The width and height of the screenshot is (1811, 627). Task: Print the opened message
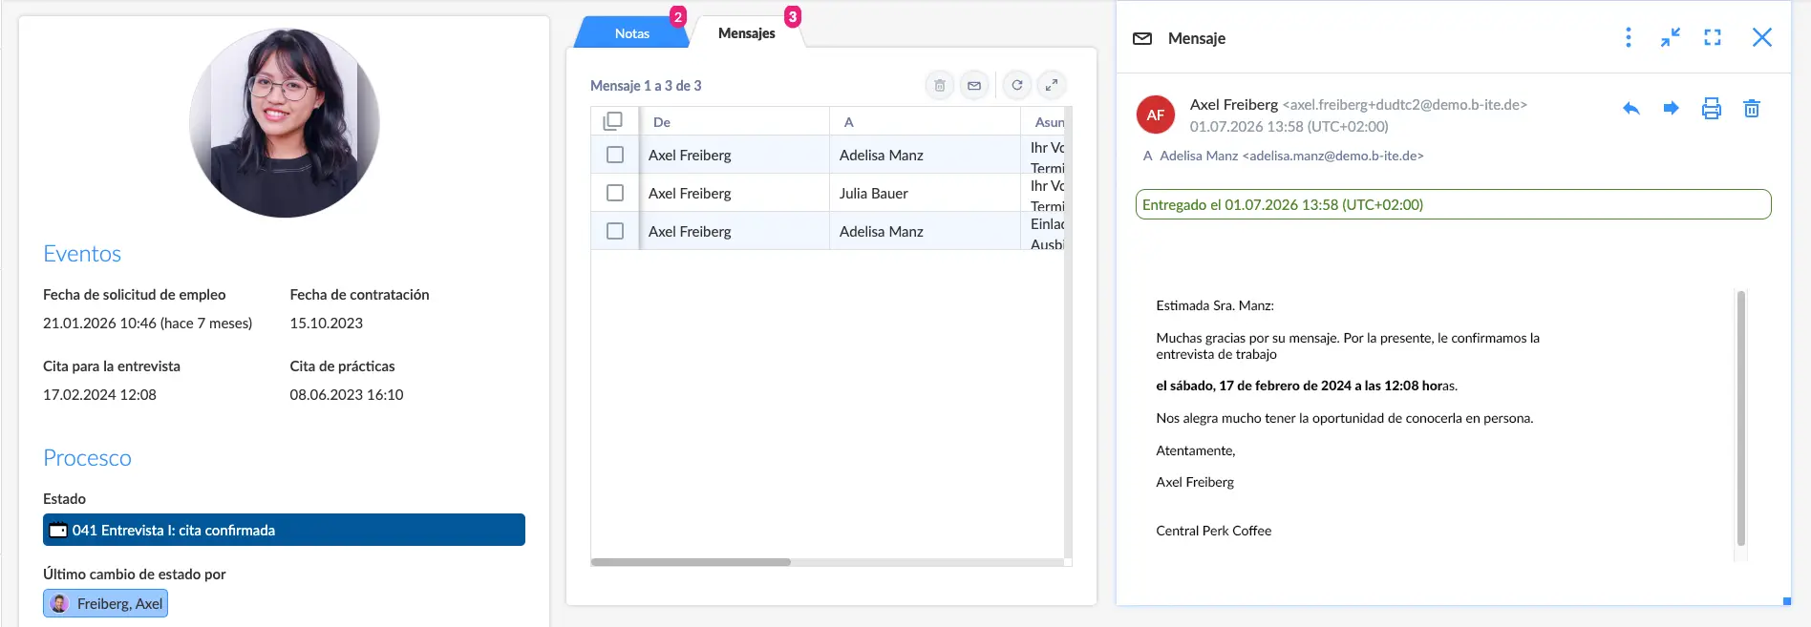pos(1711,109)
